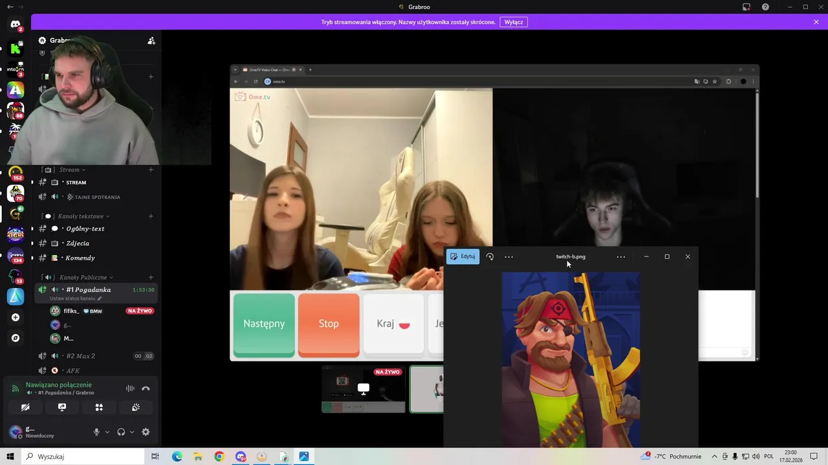Create a channel in Kanały Publiczne
Viewport: 828px width, 465px height.
tap(151, 277)
